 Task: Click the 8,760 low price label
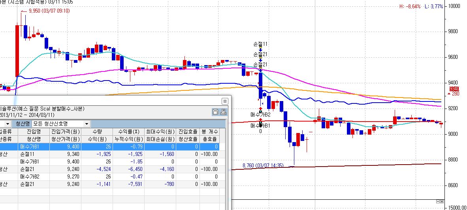click(263, 165)
